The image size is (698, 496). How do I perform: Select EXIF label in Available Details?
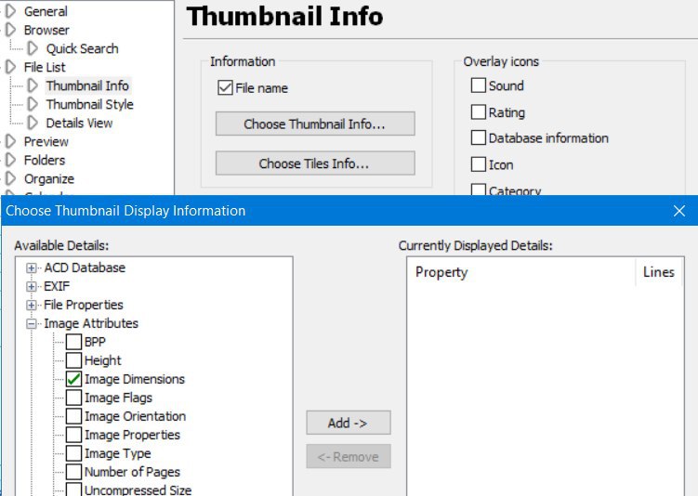(57, 286)
